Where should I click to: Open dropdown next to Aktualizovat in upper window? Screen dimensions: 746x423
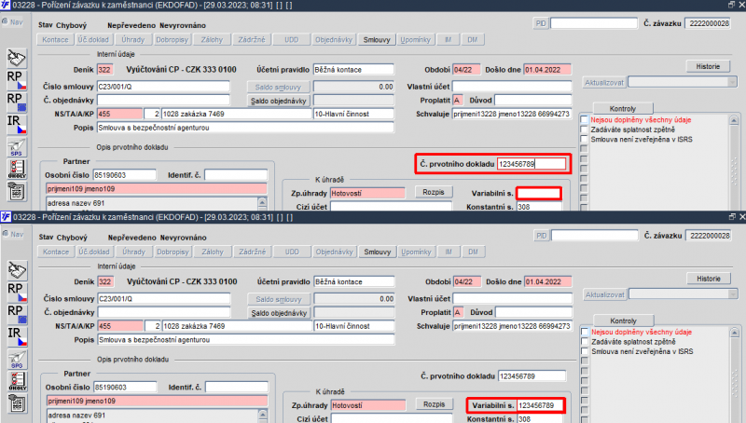point(732,82)
